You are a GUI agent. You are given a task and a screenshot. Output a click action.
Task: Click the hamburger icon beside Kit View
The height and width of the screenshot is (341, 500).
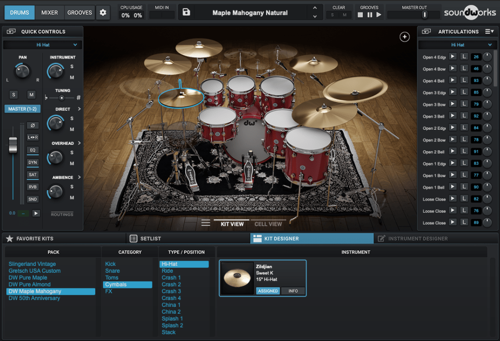click(x=206, y=223)
